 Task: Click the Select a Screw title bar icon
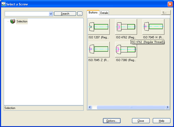pos(3,4)
